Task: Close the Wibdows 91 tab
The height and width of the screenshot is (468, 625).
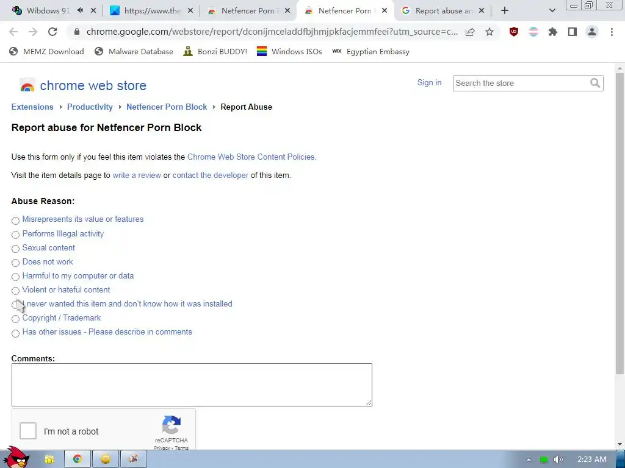Action: (93, 11)
